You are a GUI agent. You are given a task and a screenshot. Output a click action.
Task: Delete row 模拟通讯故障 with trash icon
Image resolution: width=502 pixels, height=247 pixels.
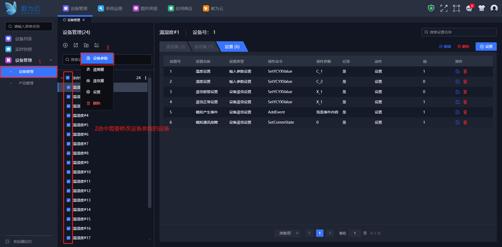[x=465, y=122]
